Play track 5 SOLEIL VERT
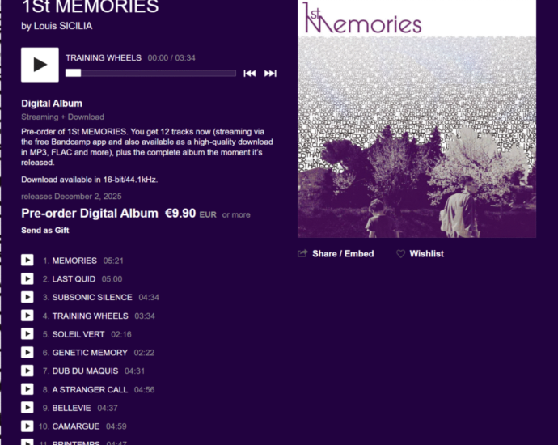The image size is (558, 445). coord(27,334)
